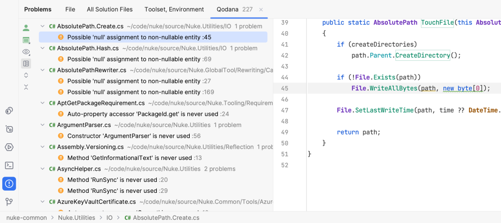Collapse the AsyncHelper.cs file group

tap(42, 169)
